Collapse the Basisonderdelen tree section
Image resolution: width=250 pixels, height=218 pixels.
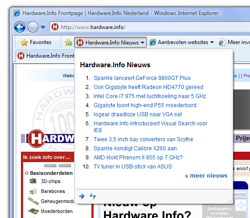(x=27, y=173)
